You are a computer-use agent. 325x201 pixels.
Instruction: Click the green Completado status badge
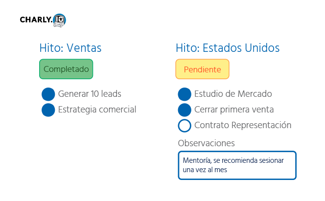(x=66, y=69)
